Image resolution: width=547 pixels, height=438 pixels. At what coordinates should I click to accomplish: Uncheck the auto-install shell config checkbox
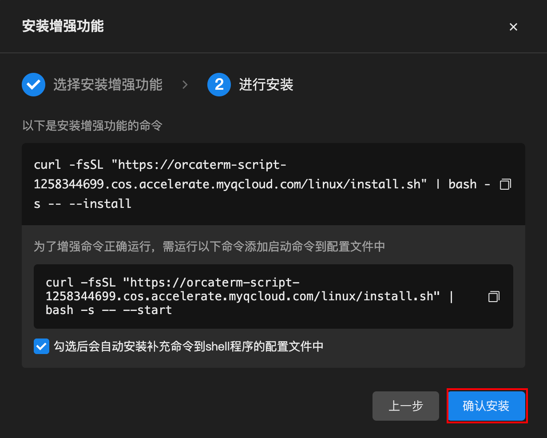pyautogui.click(x=41, y=346)
